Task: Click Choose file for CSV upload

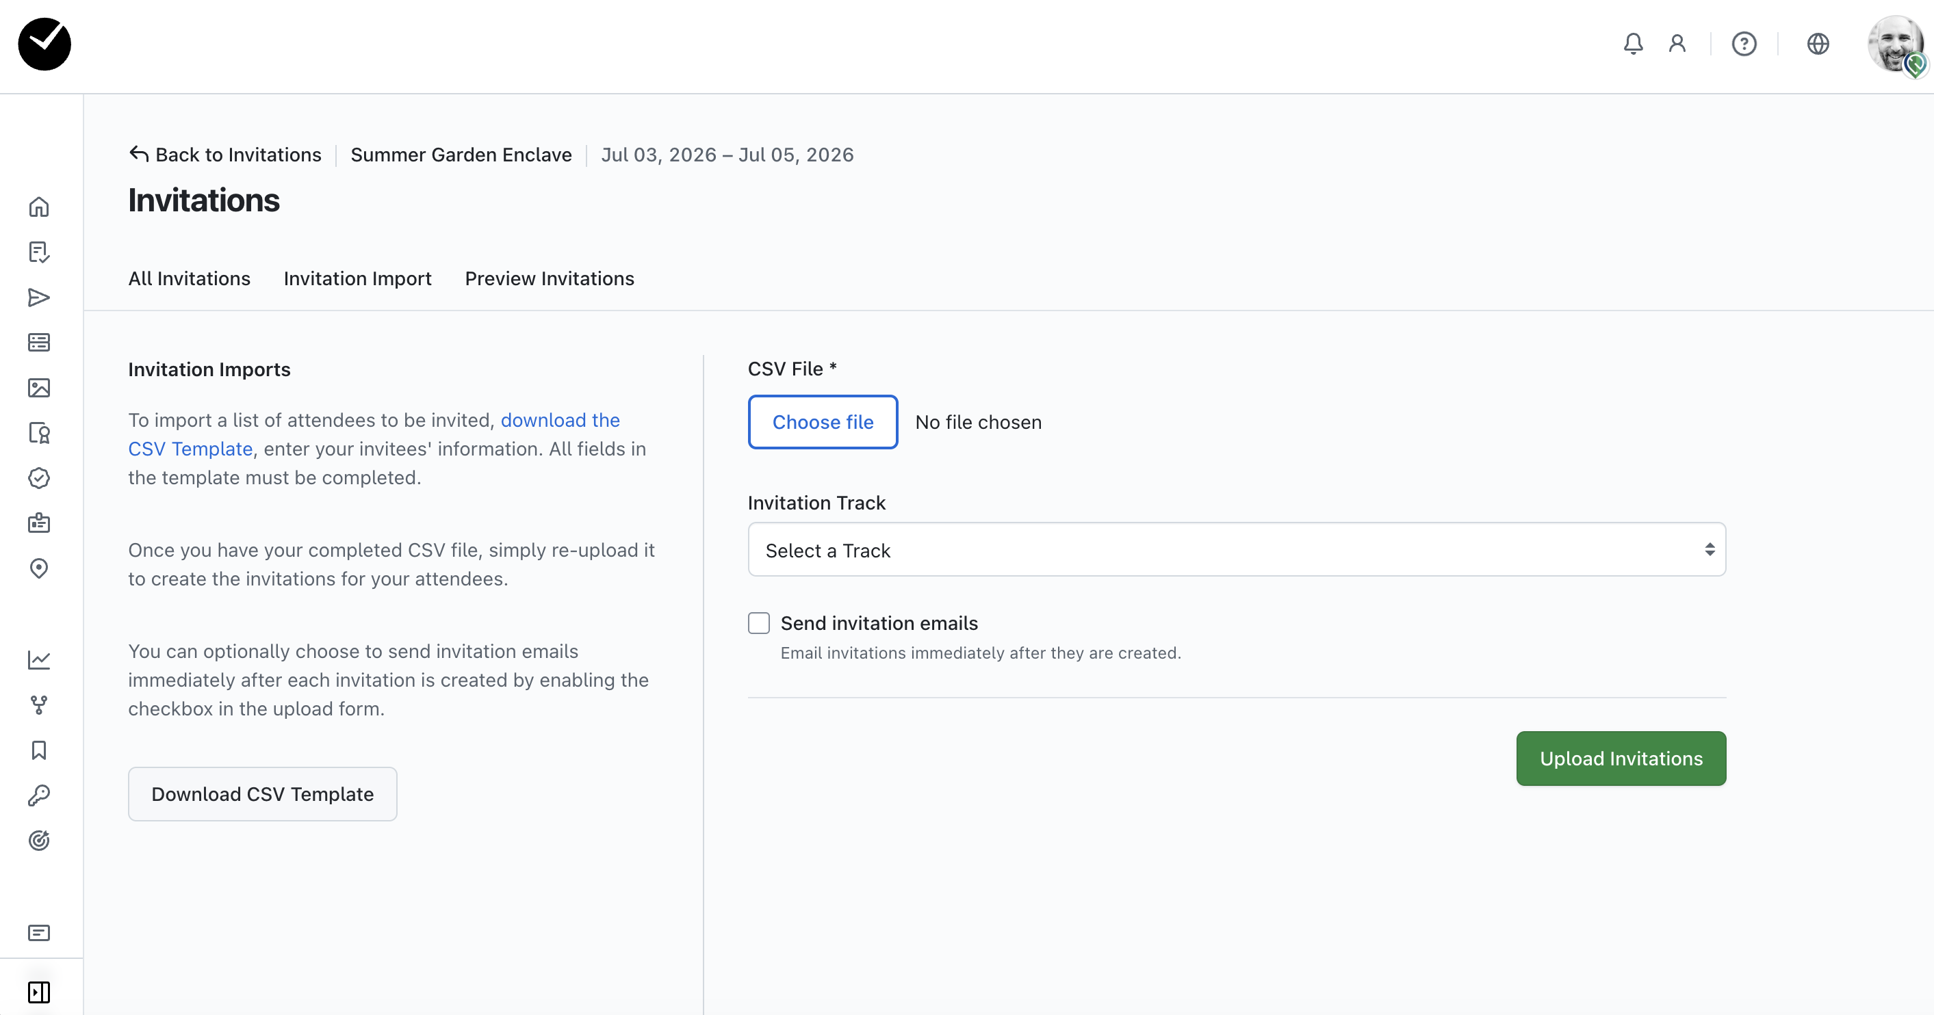Action: point(822,423)
